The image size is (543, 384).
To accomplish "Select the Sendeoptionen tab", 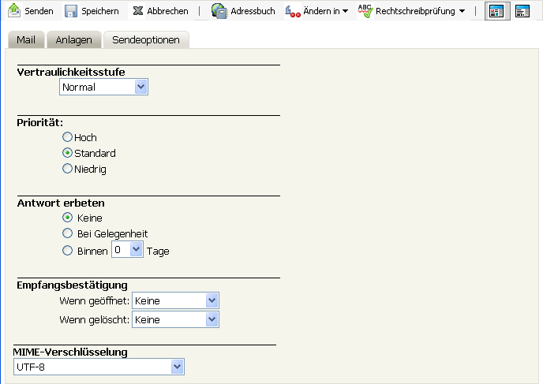I will 146,39.
